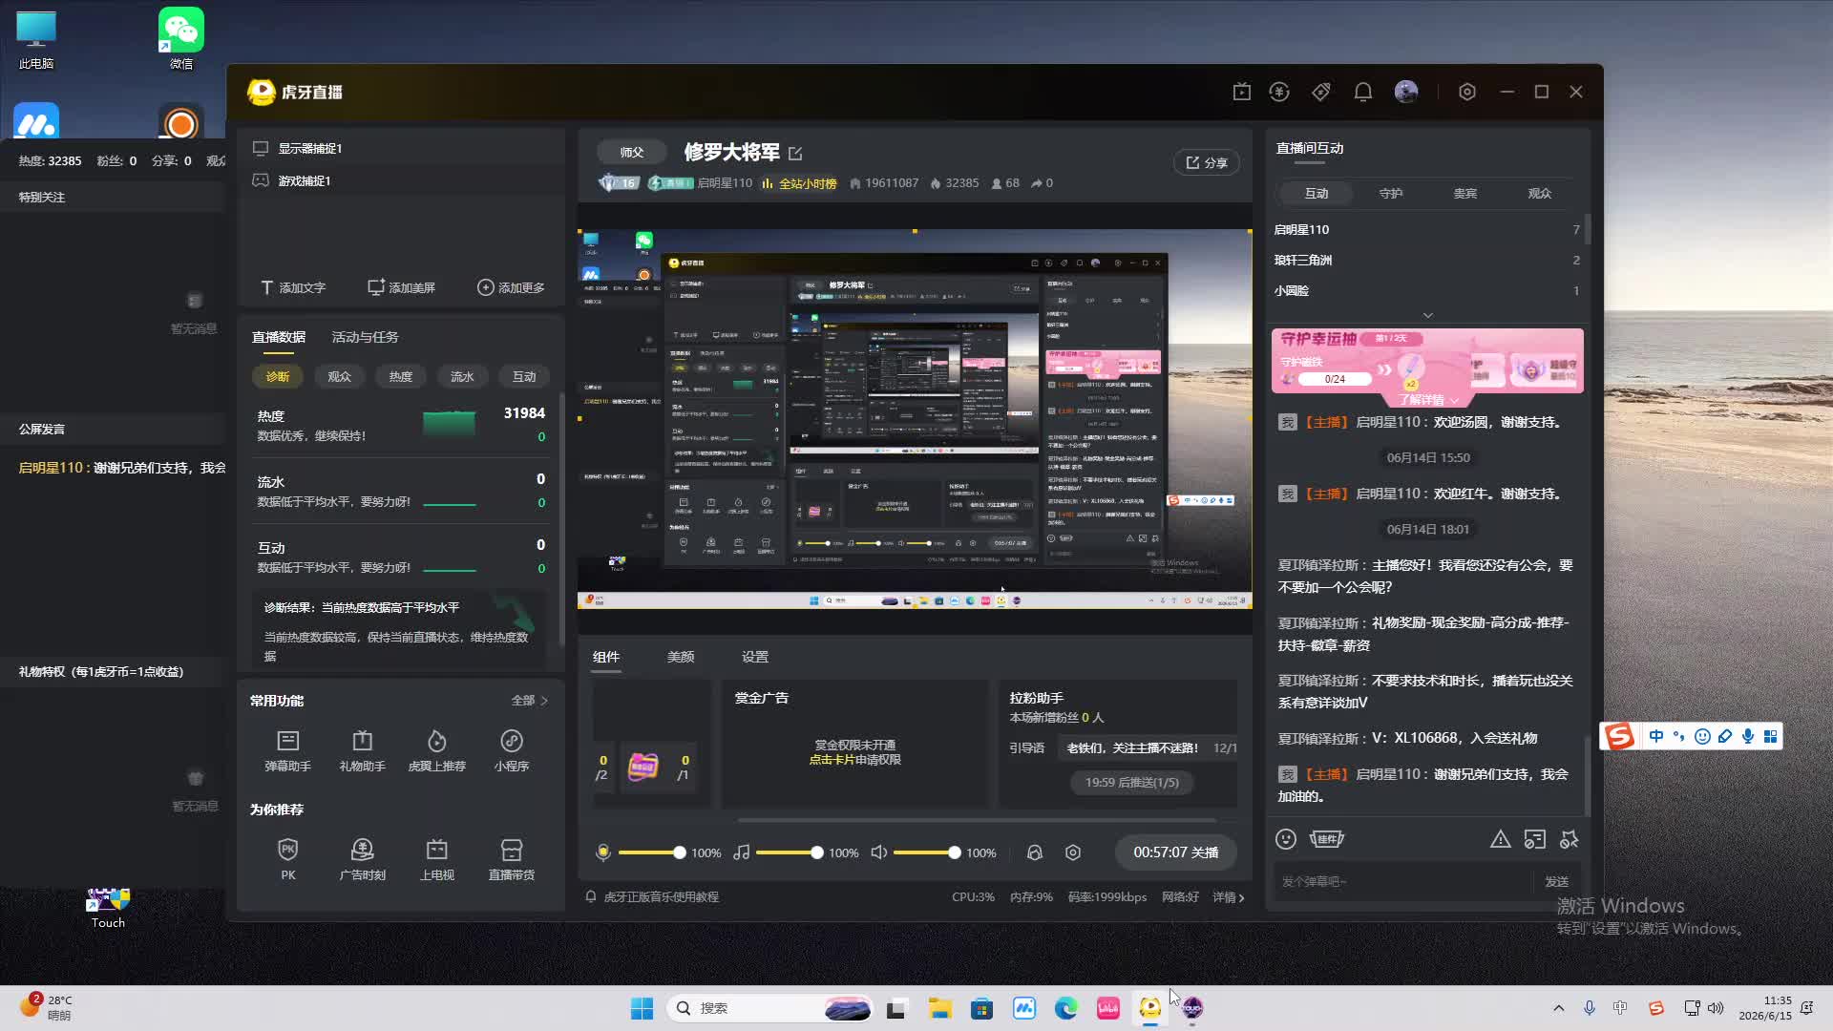The height and width of the screenshot is (1031, 1833).
Task: Click 发送 to send the danmaku
Action: click(1557, 882)
